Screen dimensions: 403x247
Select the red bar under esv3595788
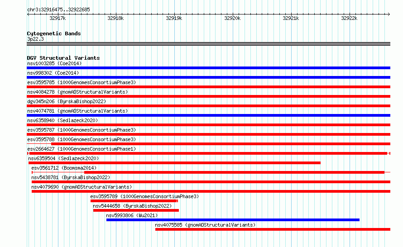[221, 144]
